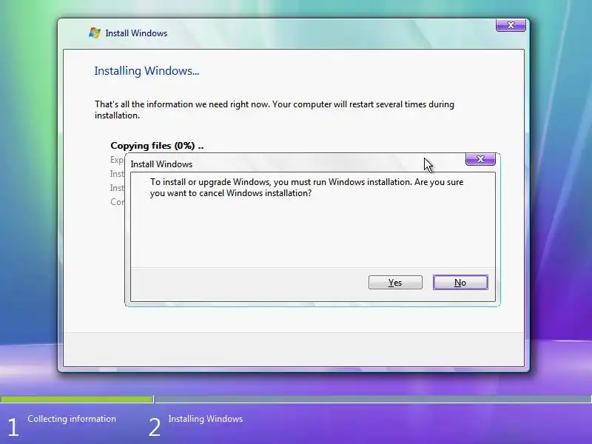Screen dimensions: 592x444
Task: Confirm cancellation with the Yes button
Action: coord(395,283)
